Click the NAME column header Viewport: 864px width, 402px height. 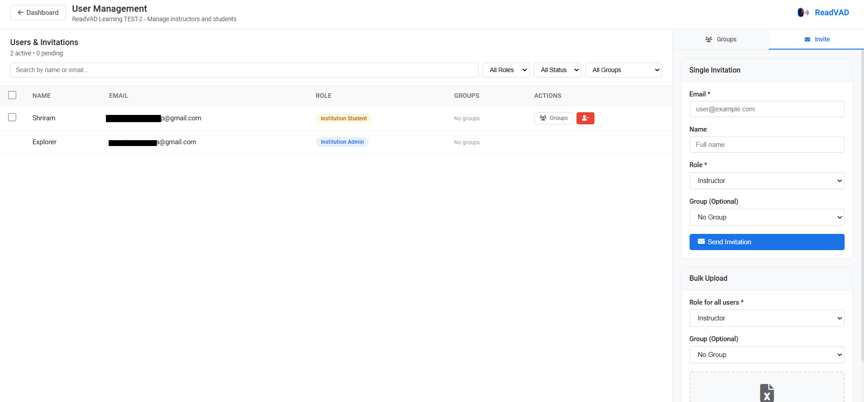coord(41,96)
